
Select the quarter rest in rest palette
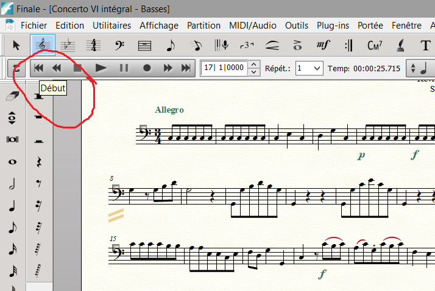pyautogui.click(x=39, y=162)
